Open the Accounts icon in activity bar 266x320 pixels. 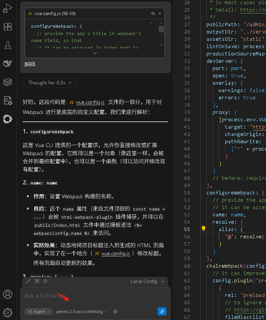[x=8, y=294]
